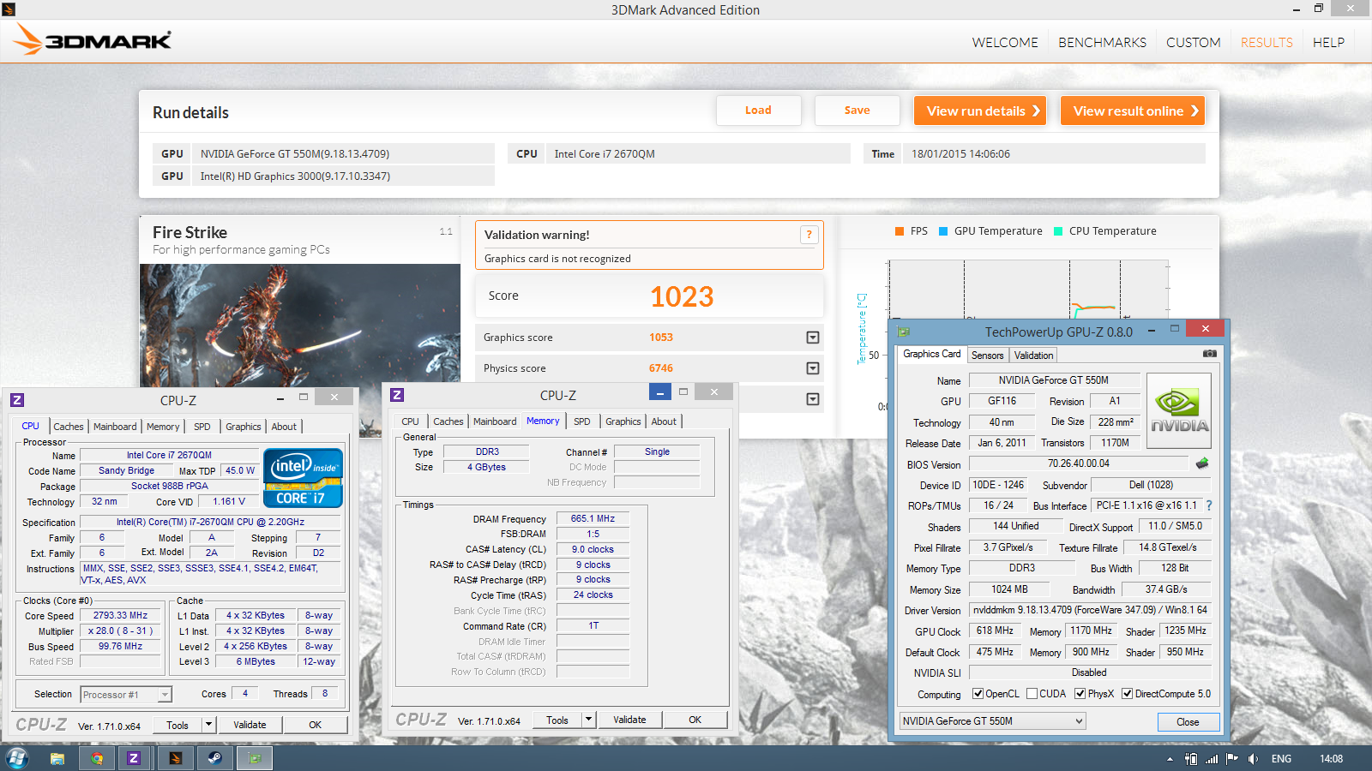Toggle the OpenCL checkbox in GPU-Z
The height and width of the screenshot is (771, 1372).
(x=978, y=694)
